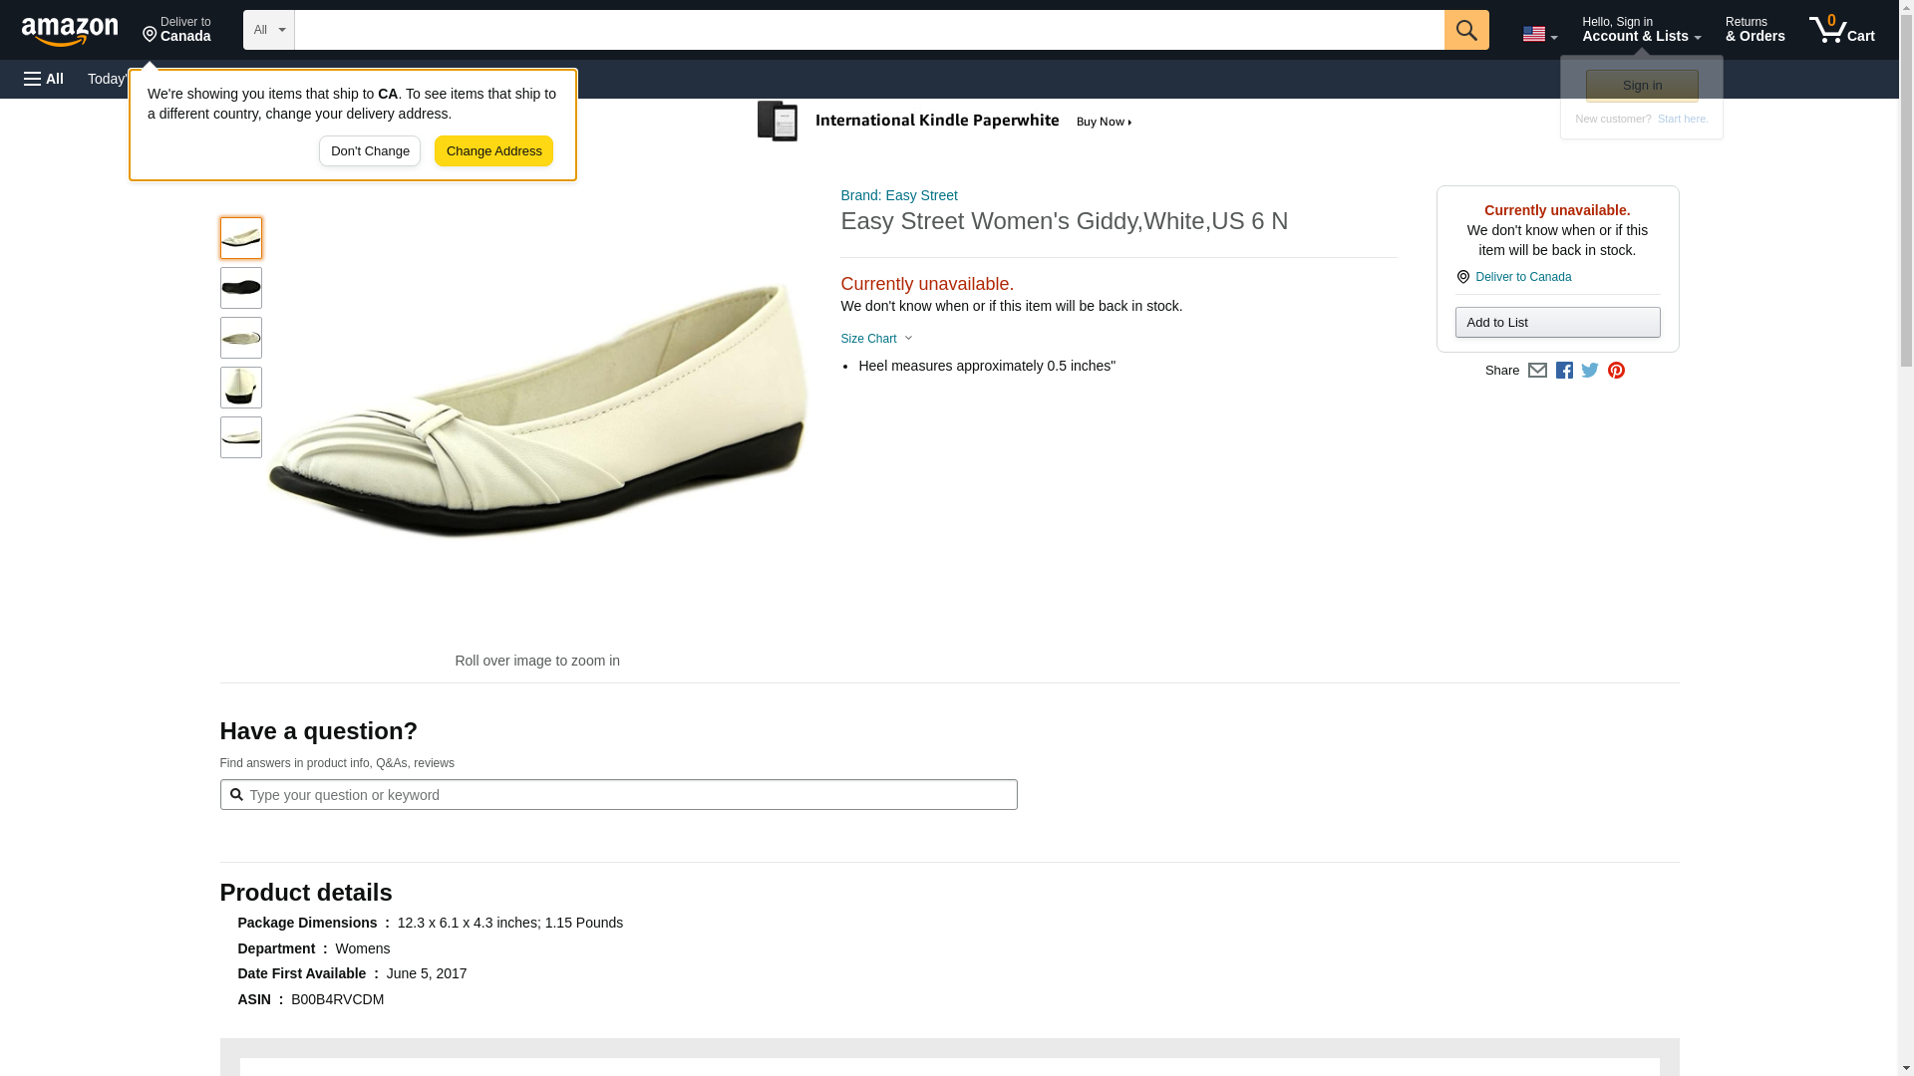
Task: Open the Brand: Easy Street link
Action: (899, 195)
